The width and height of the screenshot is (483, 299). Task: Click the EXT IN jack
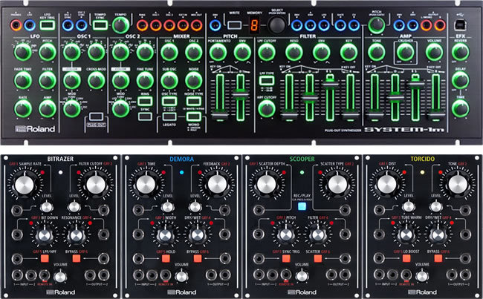[x=183, y=25]
